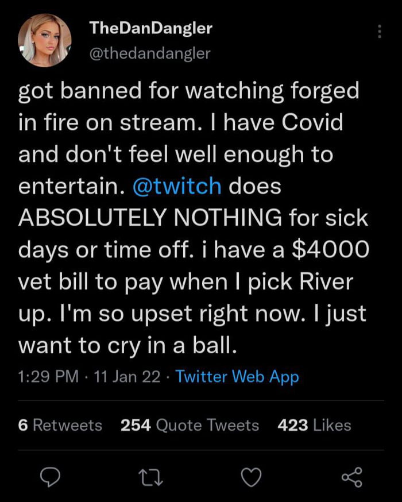Image resolution: width=402 pixels, height=502 pixels.
Task: Click the retweet icon below the tweet
Action: (152, 476)
